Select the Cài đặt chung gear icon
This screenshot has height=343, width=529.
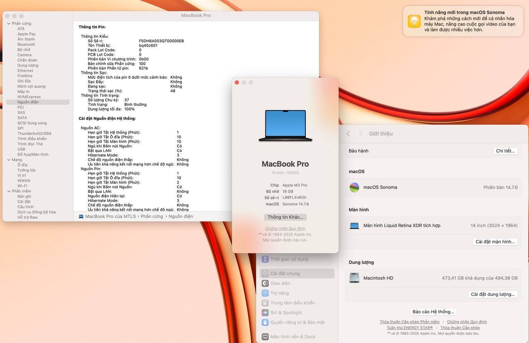click(x=265, y=273)
